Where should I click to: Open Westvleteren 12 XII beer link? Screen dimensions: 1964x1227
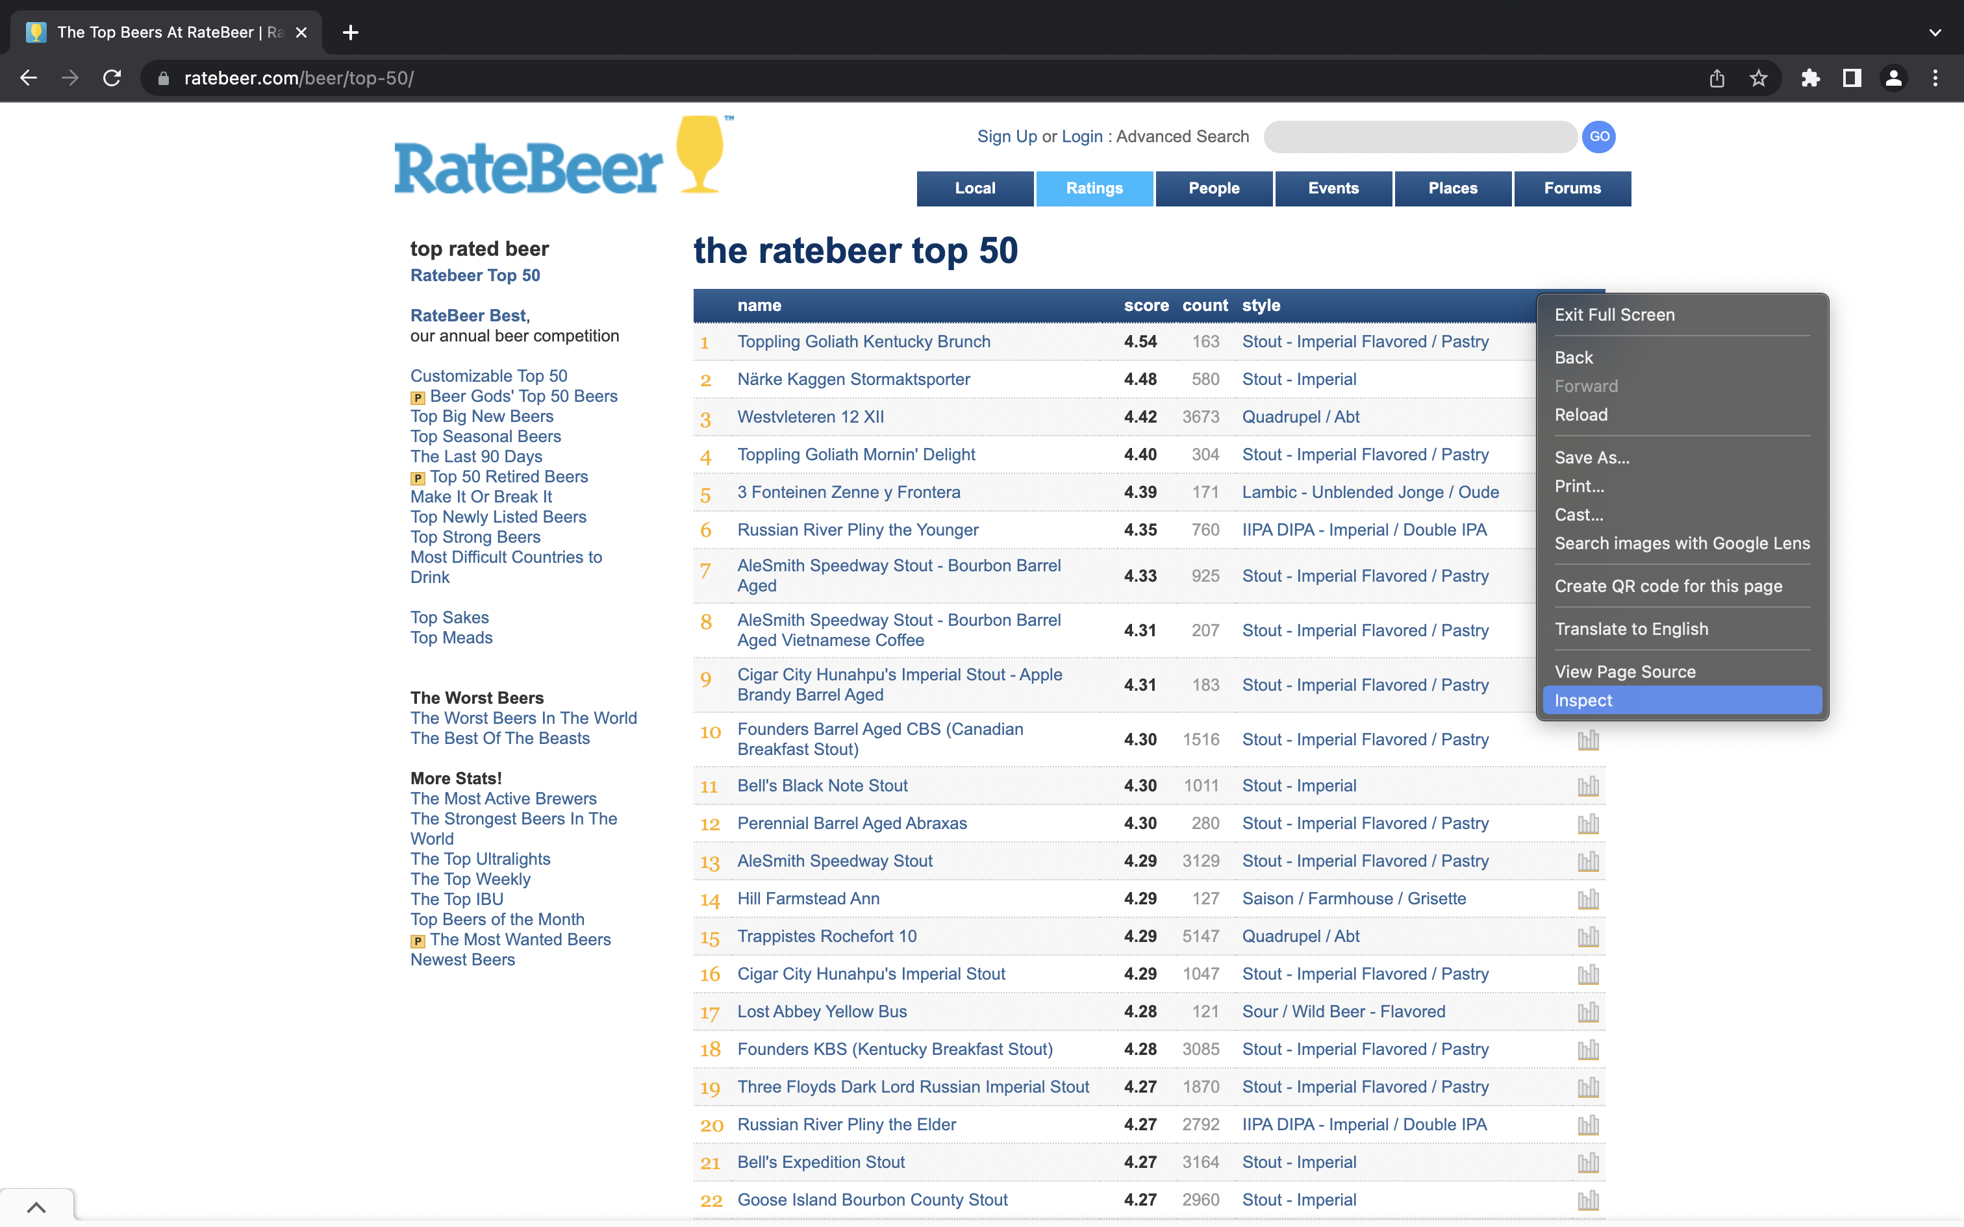pos(810,417)
